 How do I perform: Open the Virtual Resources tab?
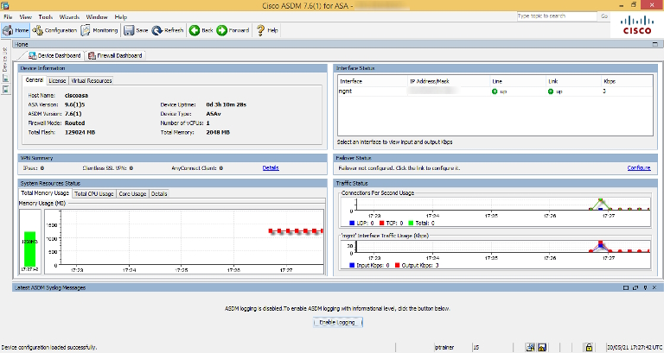[x=91, y=80]
